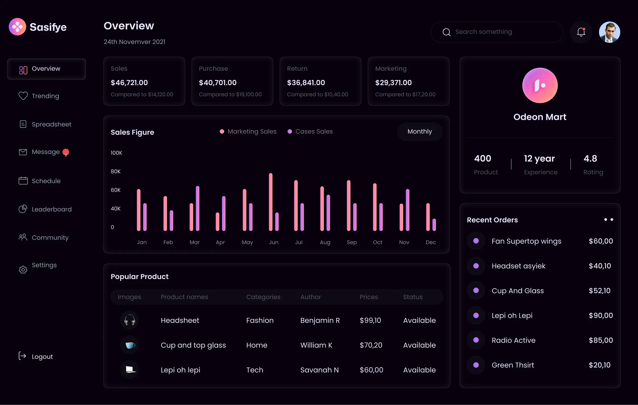Expand the Settings gear options
The image size is (638, 405).
coord(23,270)
